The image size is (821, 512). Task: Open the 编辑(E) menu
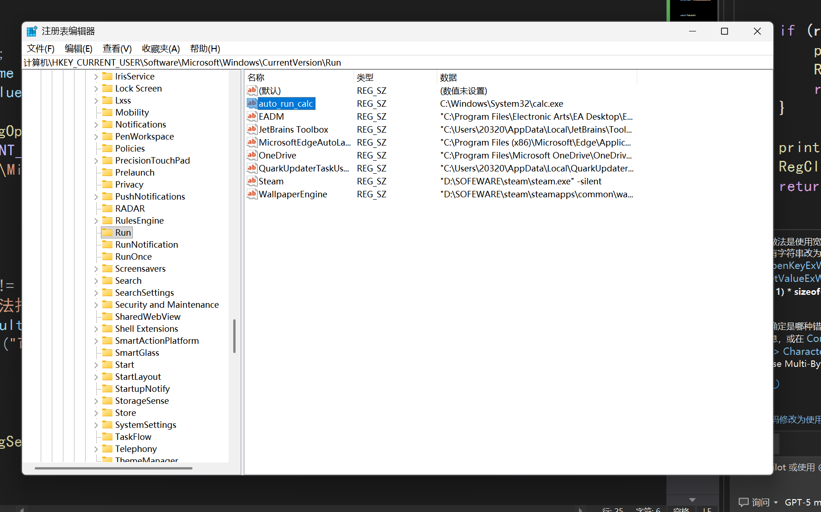click(x=78, y=49)
